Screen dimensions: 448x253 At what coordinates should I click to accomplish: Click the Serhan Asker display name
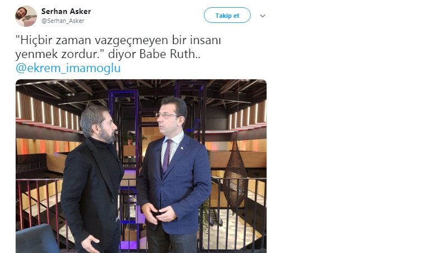point(66,11)
